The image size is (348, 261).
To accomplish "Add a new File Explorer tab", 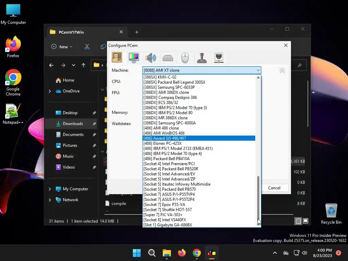I will click(137, 32).
